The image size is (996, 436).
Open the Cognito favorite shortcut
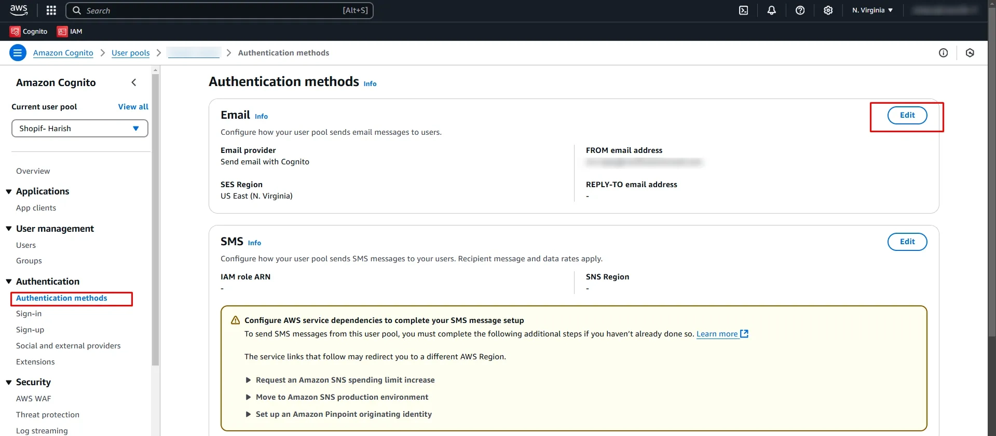[29, 32]
